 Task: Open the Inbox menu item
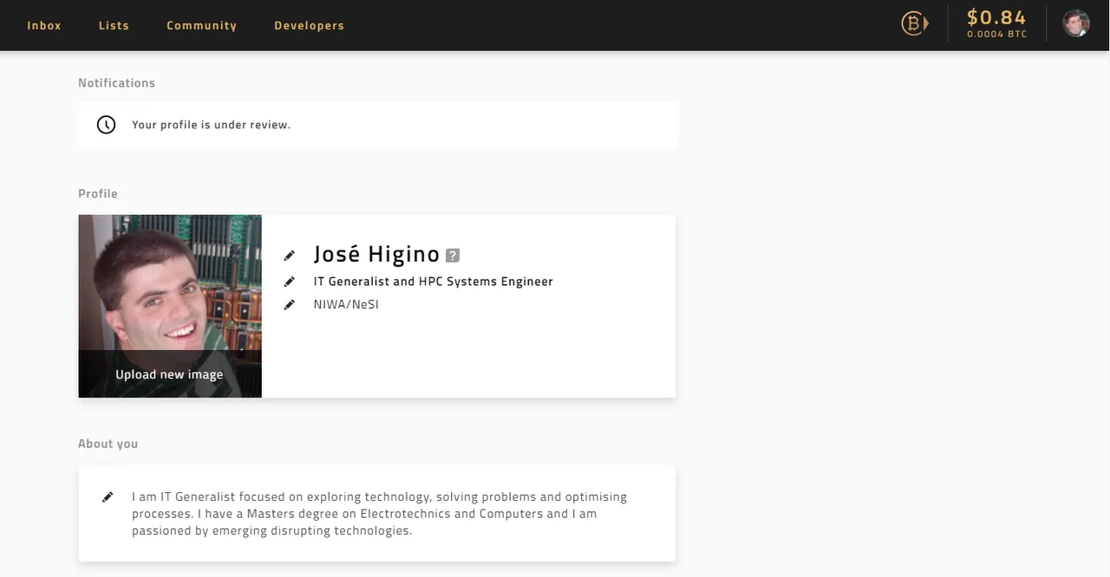44,25
